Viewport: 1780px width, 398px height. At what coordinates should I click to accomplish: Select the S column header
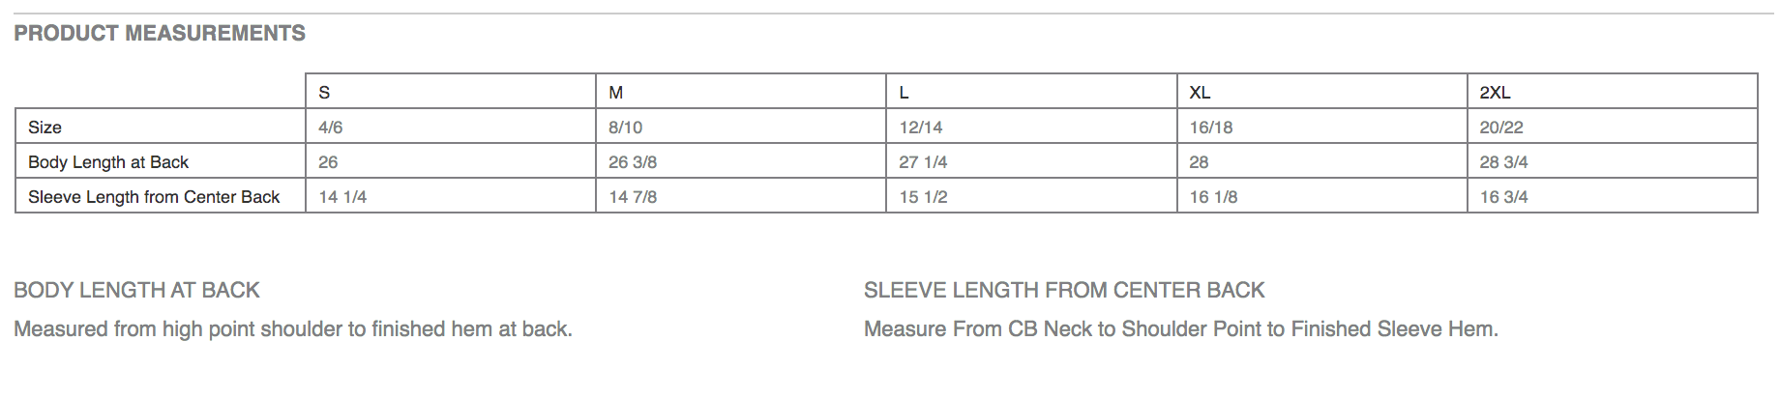point(324,93)
